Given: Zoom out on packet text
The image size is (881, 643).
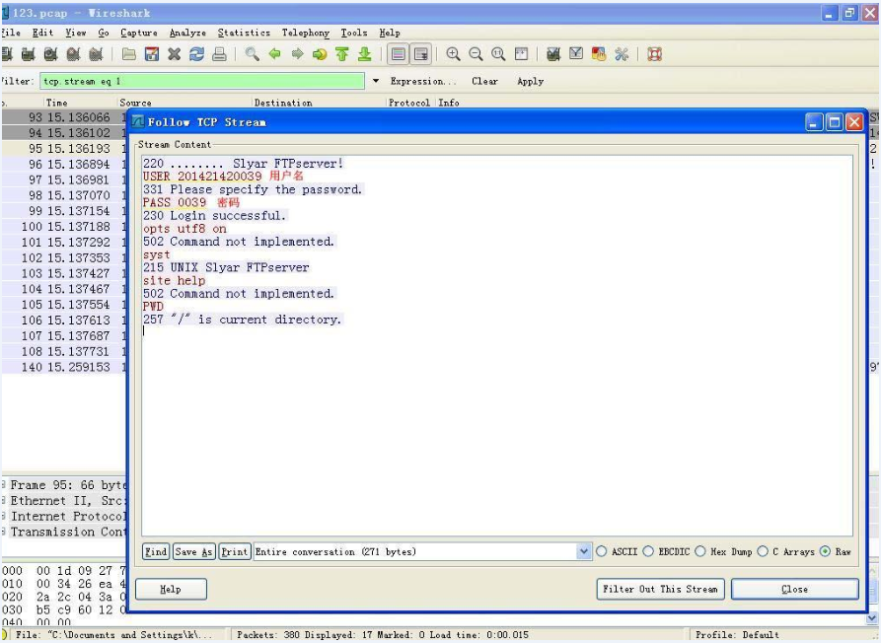Looking at the screenshot, I should [476, 54].
